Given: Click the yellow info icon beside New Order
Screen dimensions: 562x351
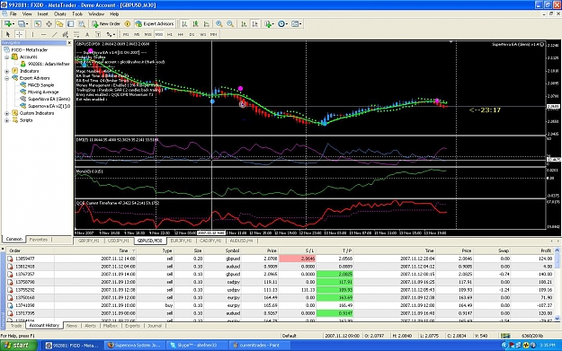Looking at the screenshot, I should click(128, 24).
